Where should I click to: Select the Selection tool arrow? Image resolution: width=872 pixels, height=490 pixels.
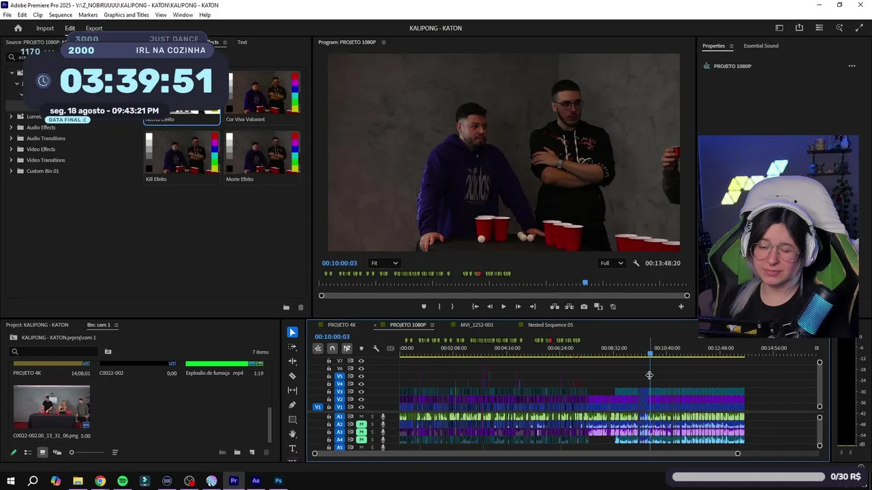292,332
